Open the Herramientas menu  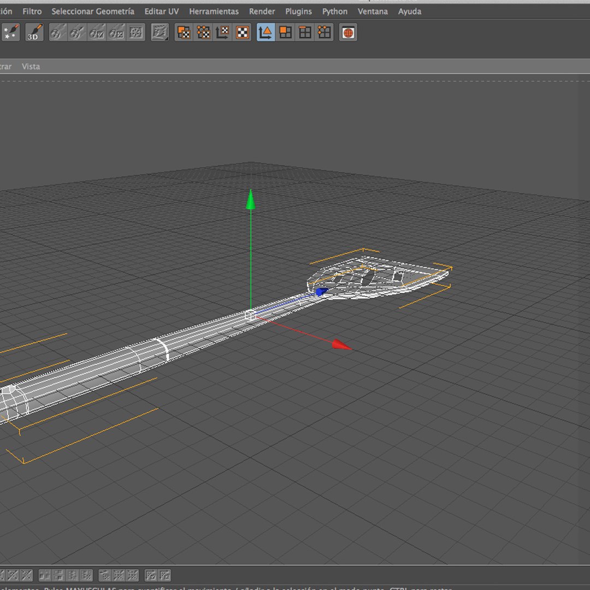pos(214,11)
